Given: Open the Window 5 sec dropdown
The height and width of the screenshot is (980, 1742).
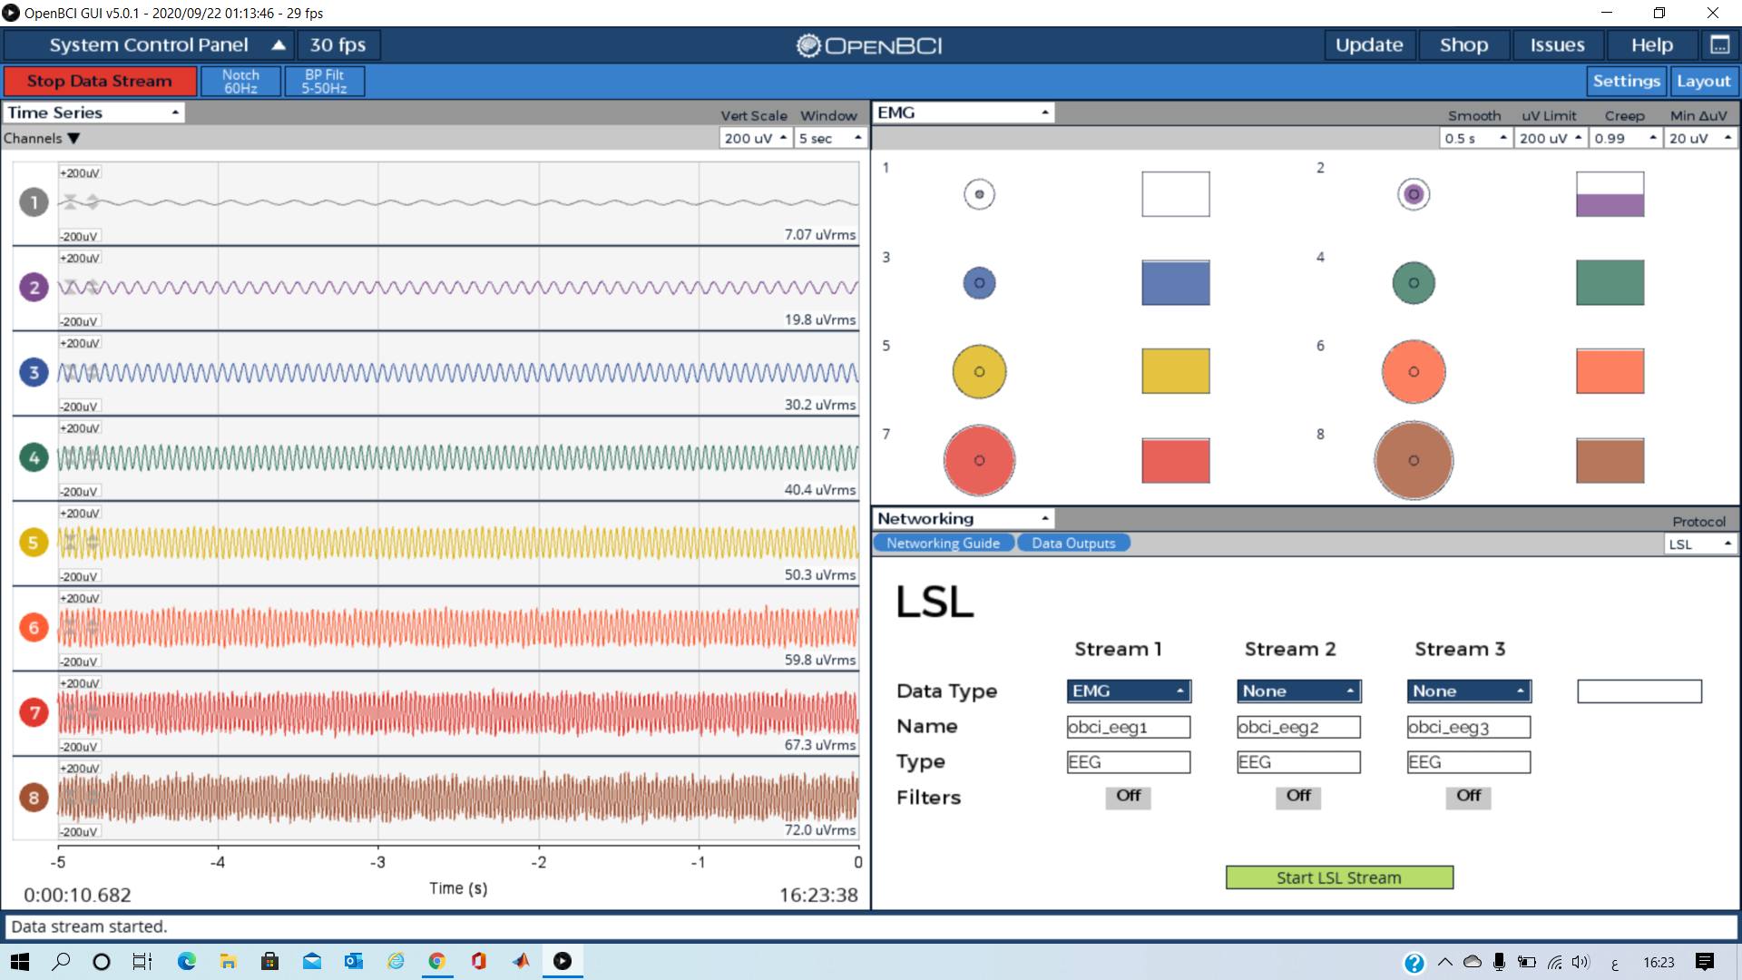Looking at the screenshot, I should coord(830,138).
